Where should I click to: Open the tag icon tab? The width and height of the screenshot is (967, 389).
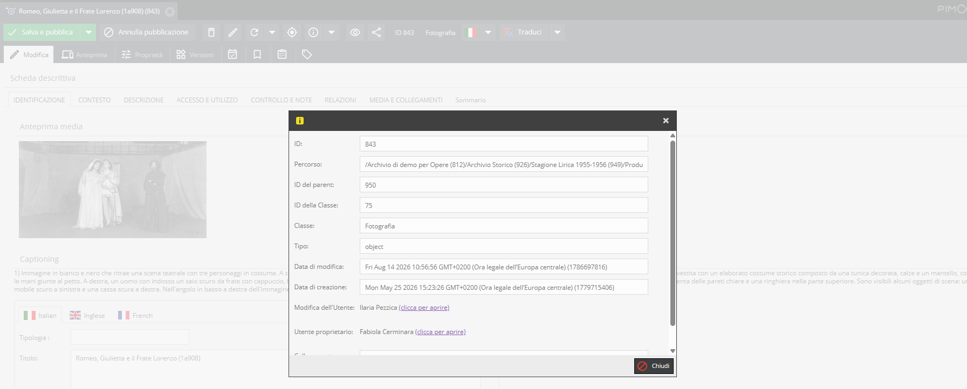click(x=307, y=54)
